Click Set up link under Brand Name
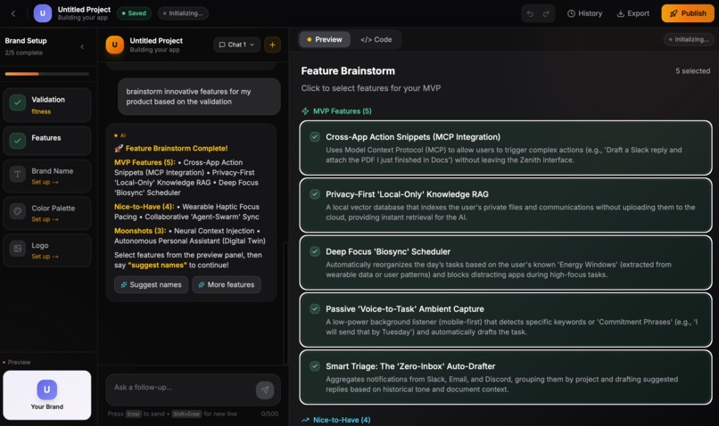 (45, 183)
